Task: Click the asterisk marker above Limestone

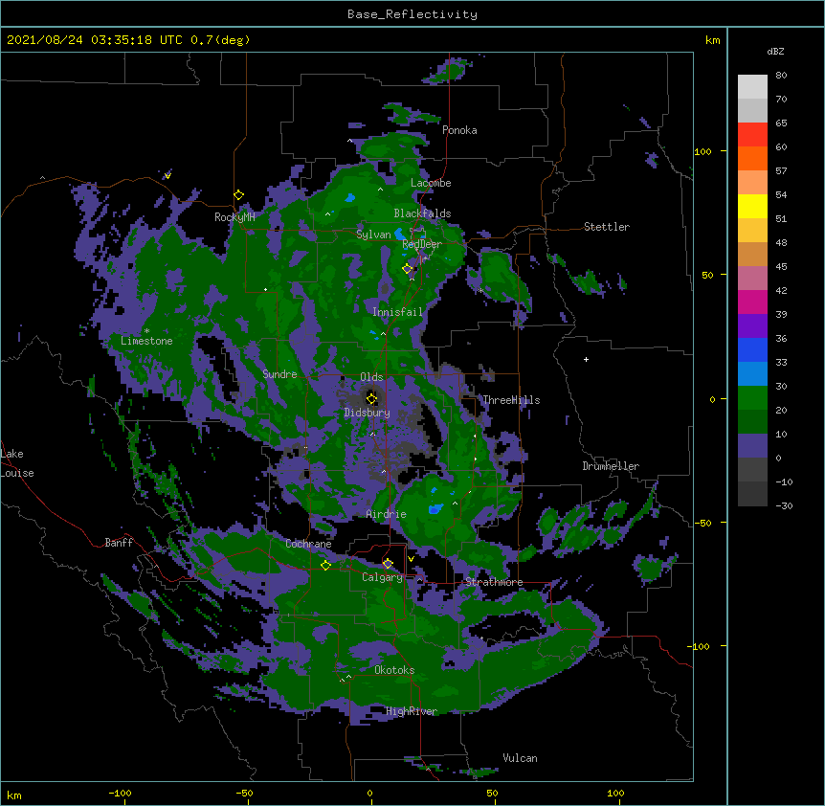Action: tap(146, 331)
